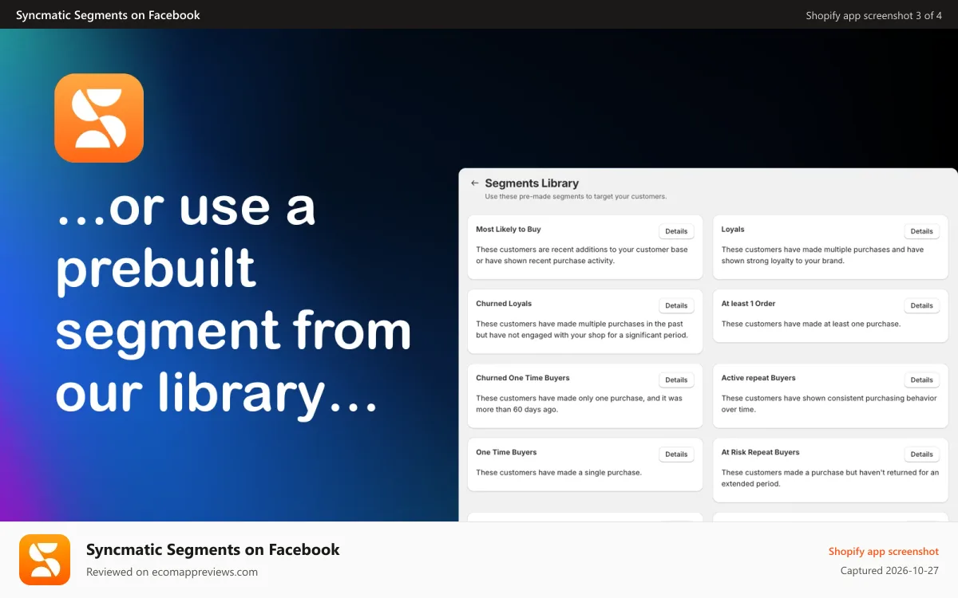Click orange 'Shopify app screenshot' label
This screenshot has width=958, height=598.
tap(884, 552)
